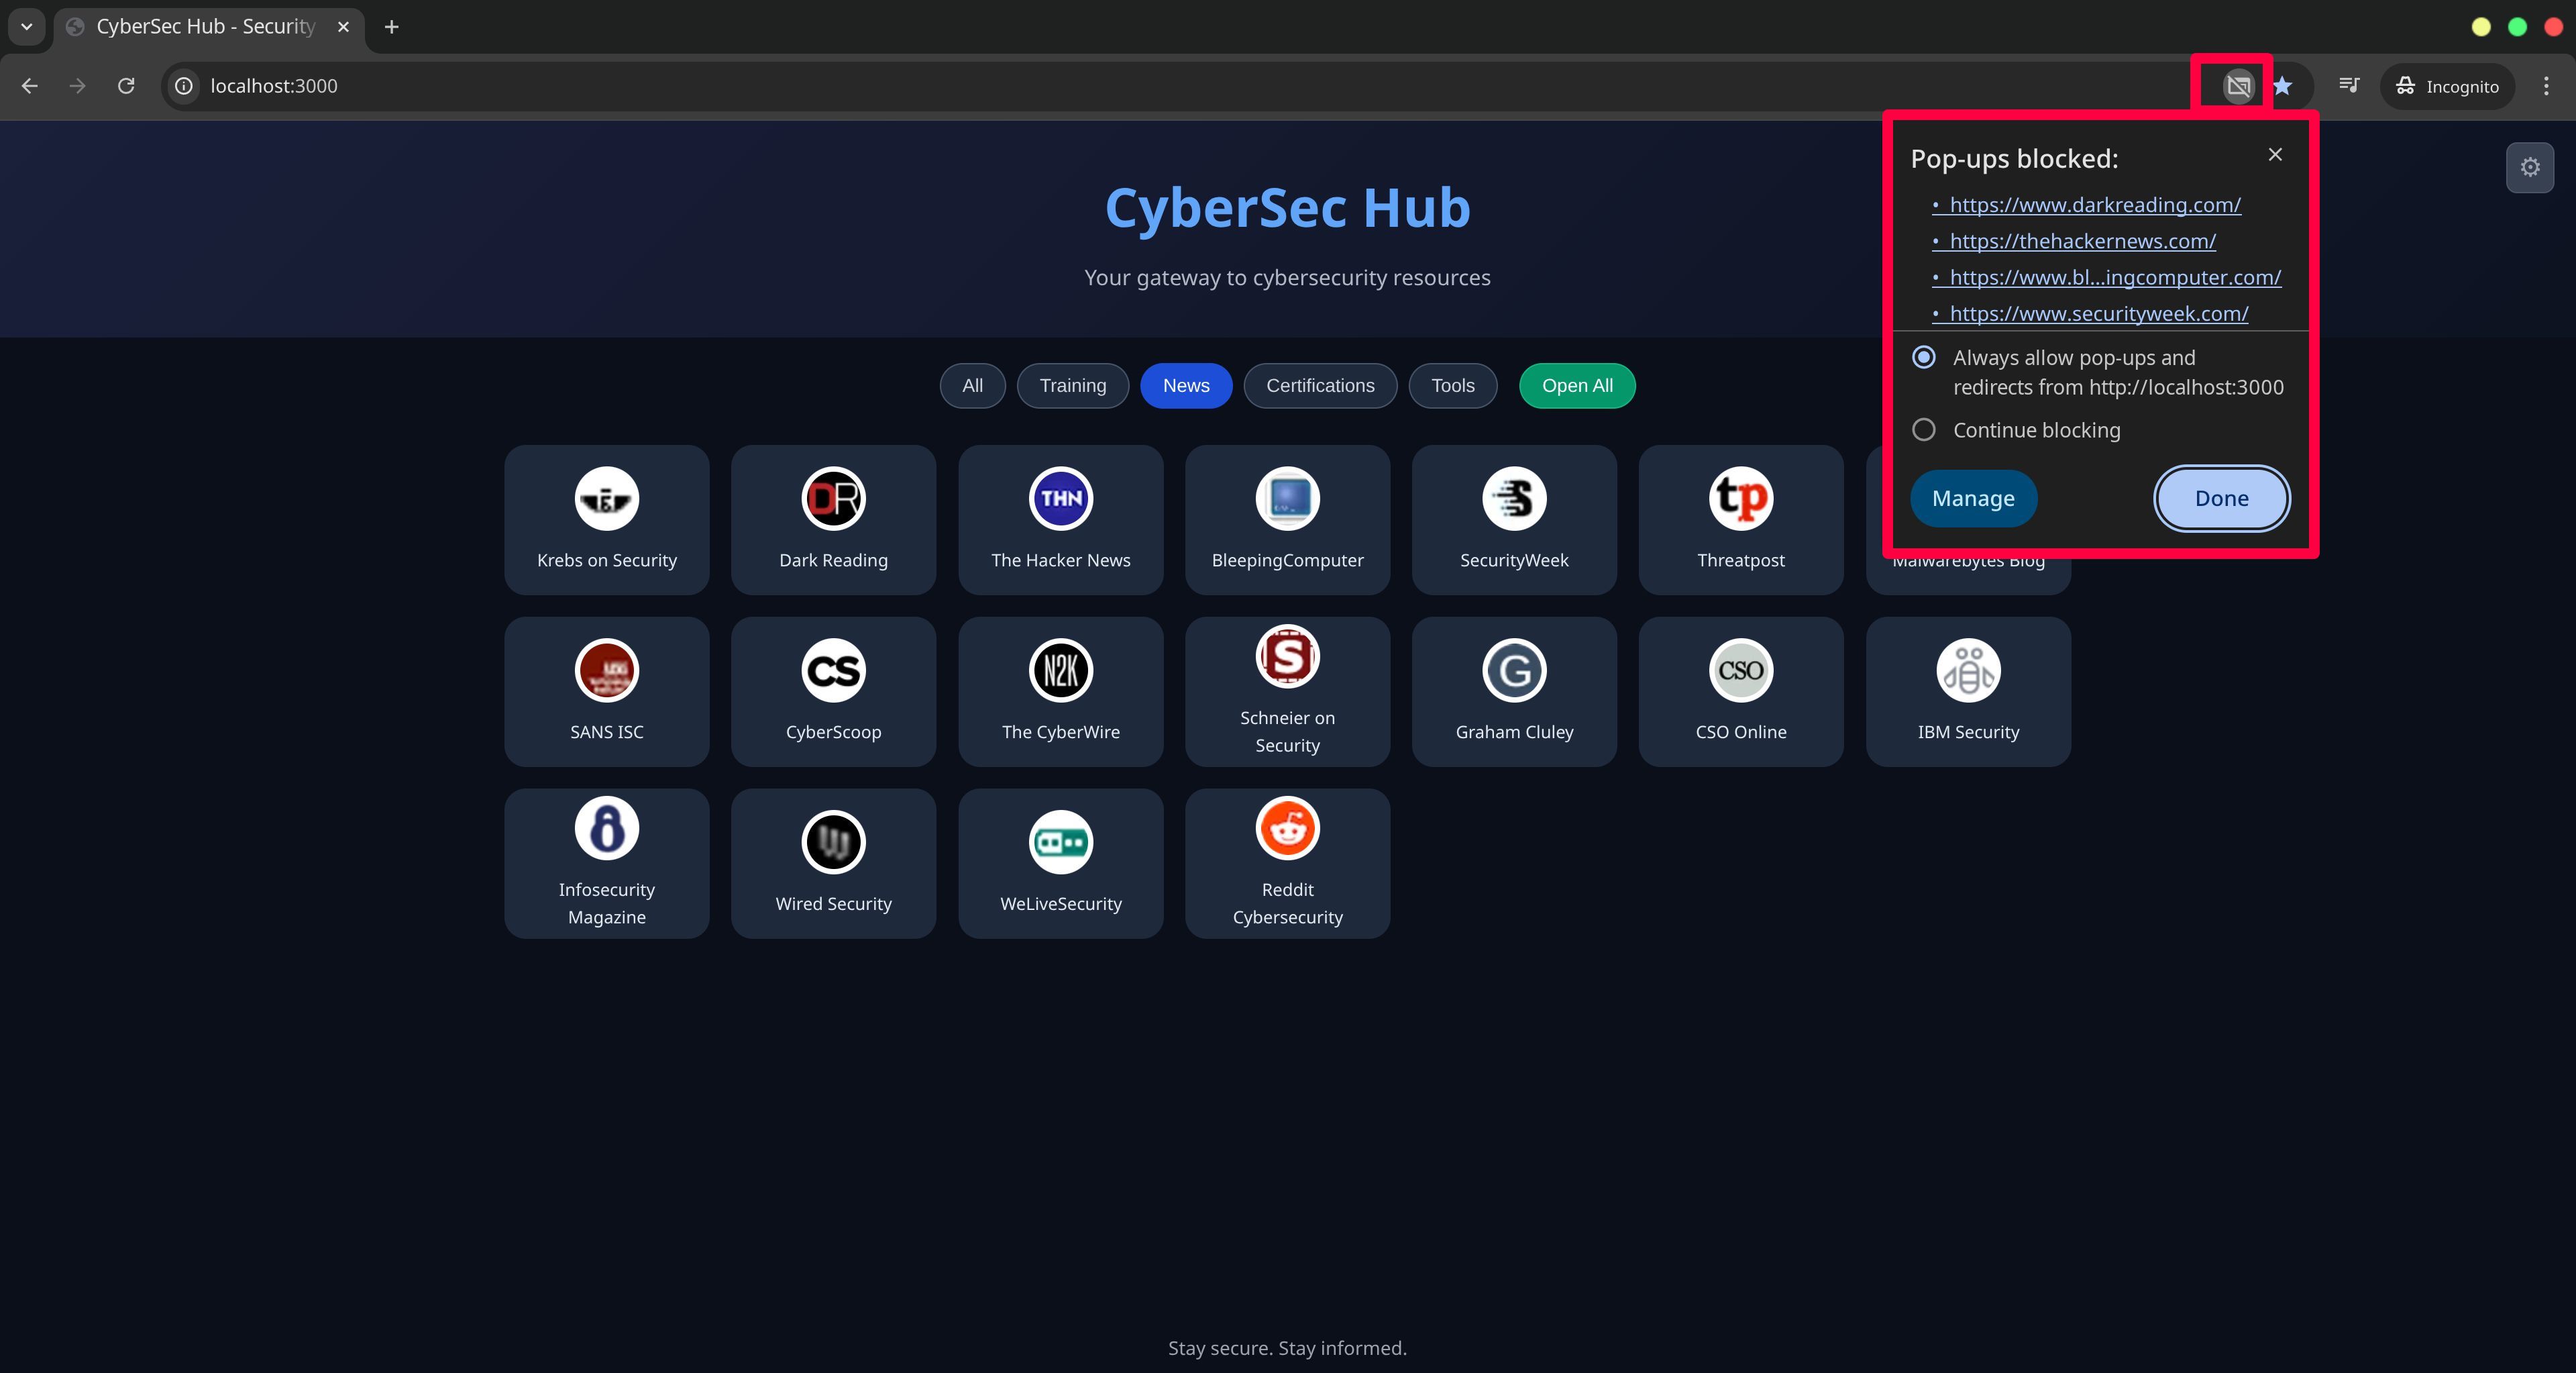The image size is (2576, 1373).
Task: Close the CyberSec Hub tab
Action: tap(343, 27)
